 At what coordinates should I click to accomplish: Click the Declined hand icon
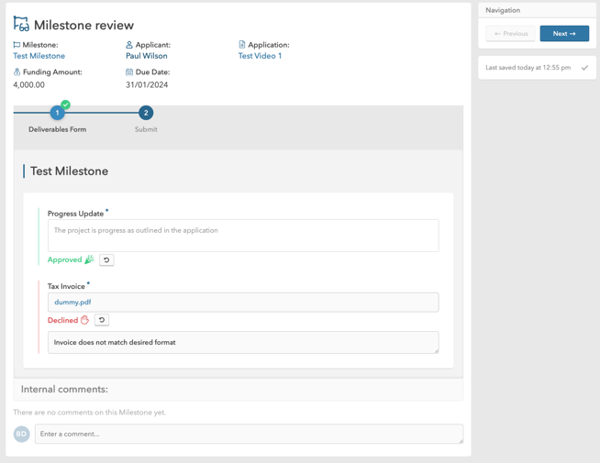(84, 320)
